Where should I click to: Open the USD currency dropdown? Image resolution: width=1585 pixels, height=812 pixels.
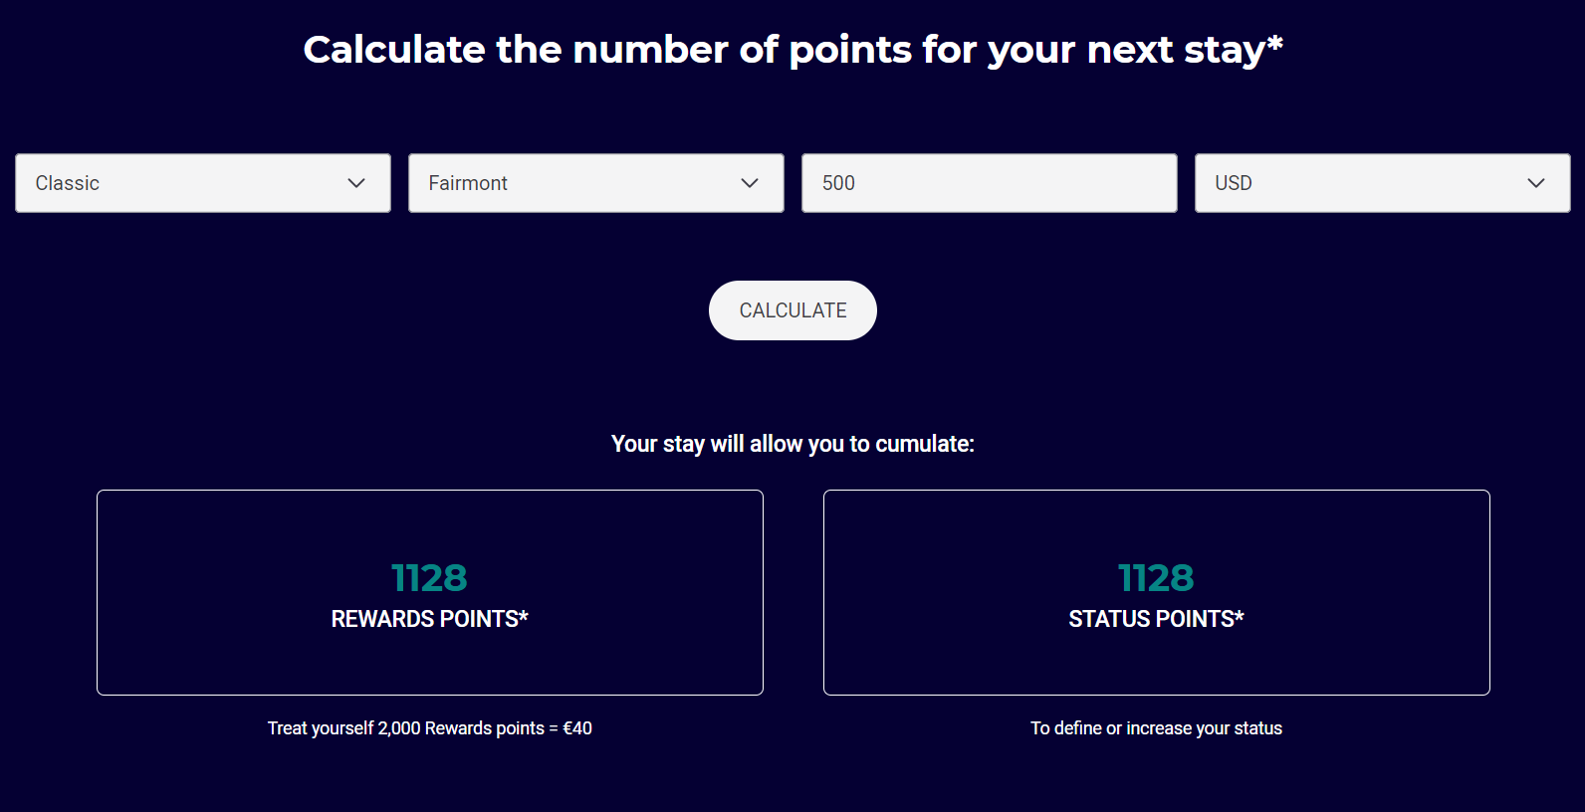point(1381,183)
